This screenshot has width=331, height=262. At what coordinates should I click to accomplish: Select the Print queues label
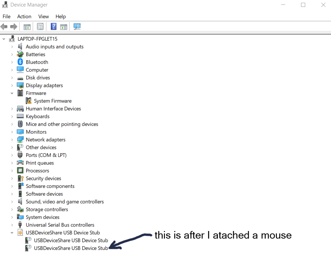(x=40, y=163)
